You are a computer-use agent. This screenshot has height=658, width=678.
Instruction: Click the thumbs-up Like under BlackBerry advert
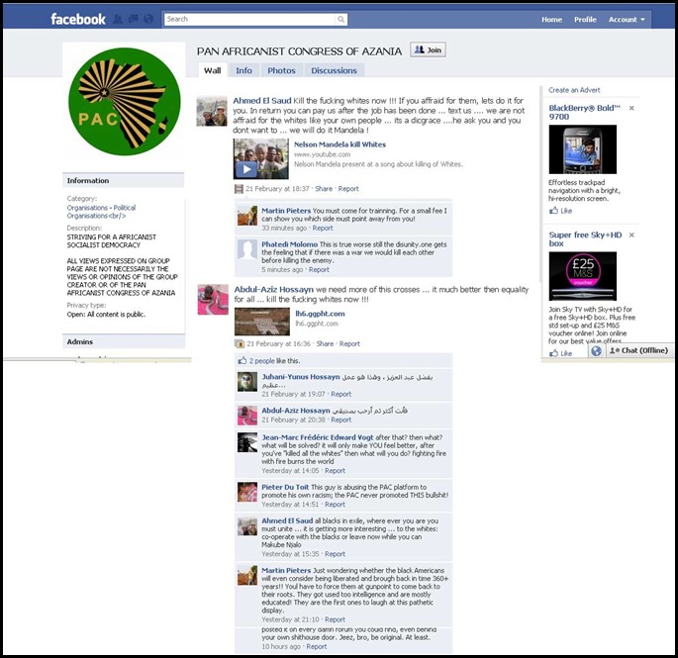pos(560,211)
